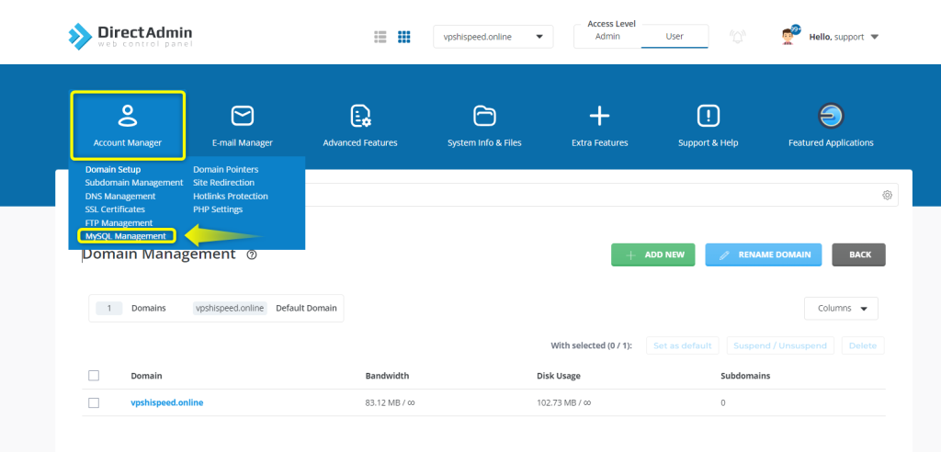The image size is (941, 452).
Task: Click the BACK button
Action: coord(859,254)
